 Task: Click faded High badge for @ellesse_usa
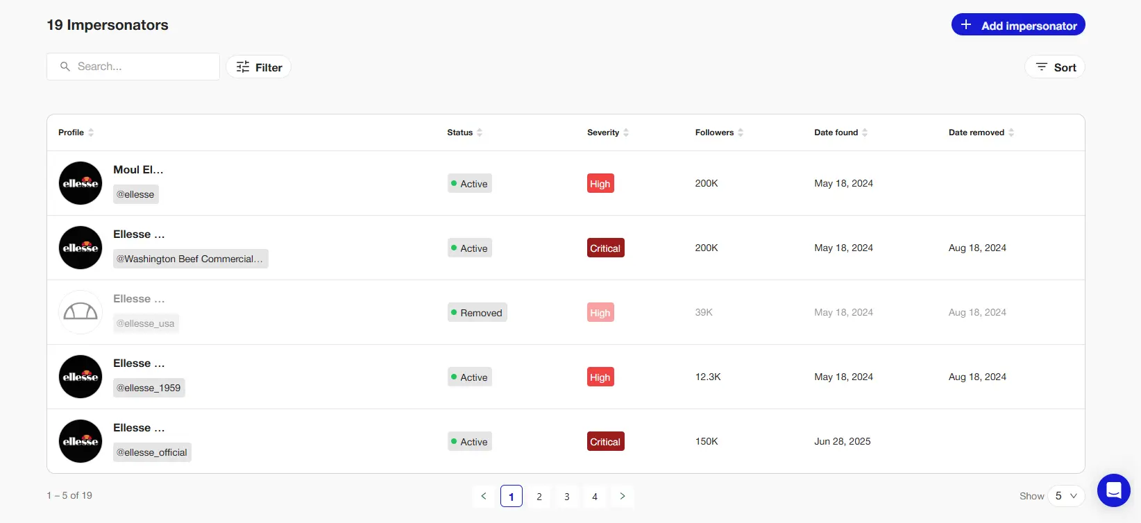click(x=600, y=313)
